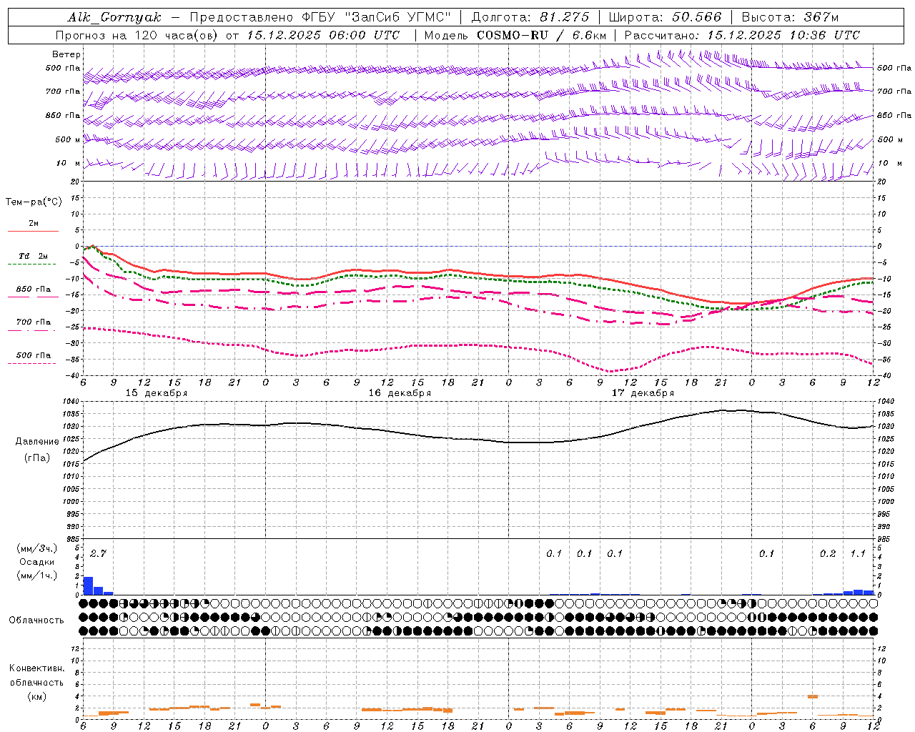Click the 'Облачность' cloudiness panel label

tap(36, 620)
